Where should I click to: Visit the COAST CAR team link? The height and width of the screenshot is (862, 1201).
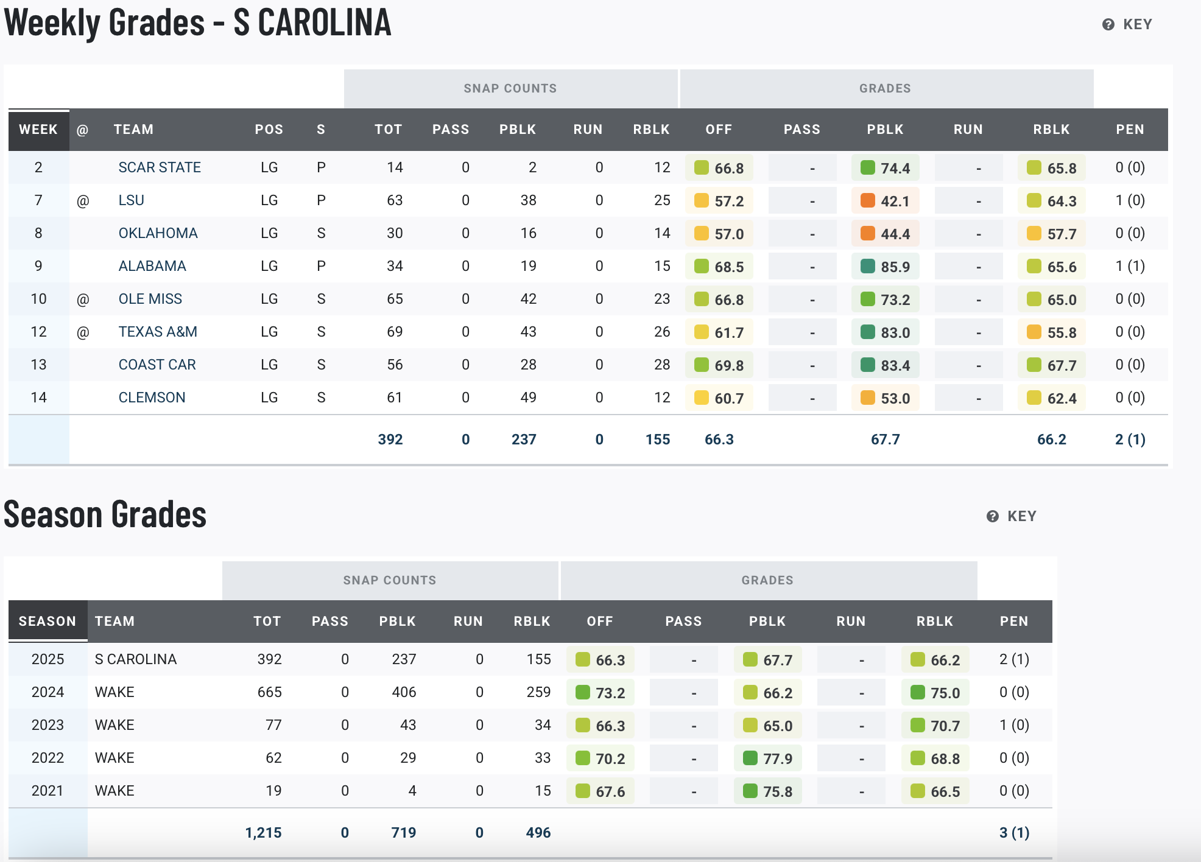(157, 365)
